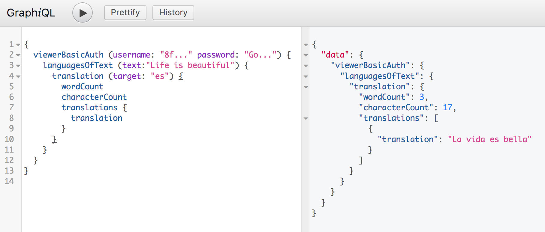Collapse the "data" object in results
The width and height of the screenshot is (545, 232).
coord(306,55)
